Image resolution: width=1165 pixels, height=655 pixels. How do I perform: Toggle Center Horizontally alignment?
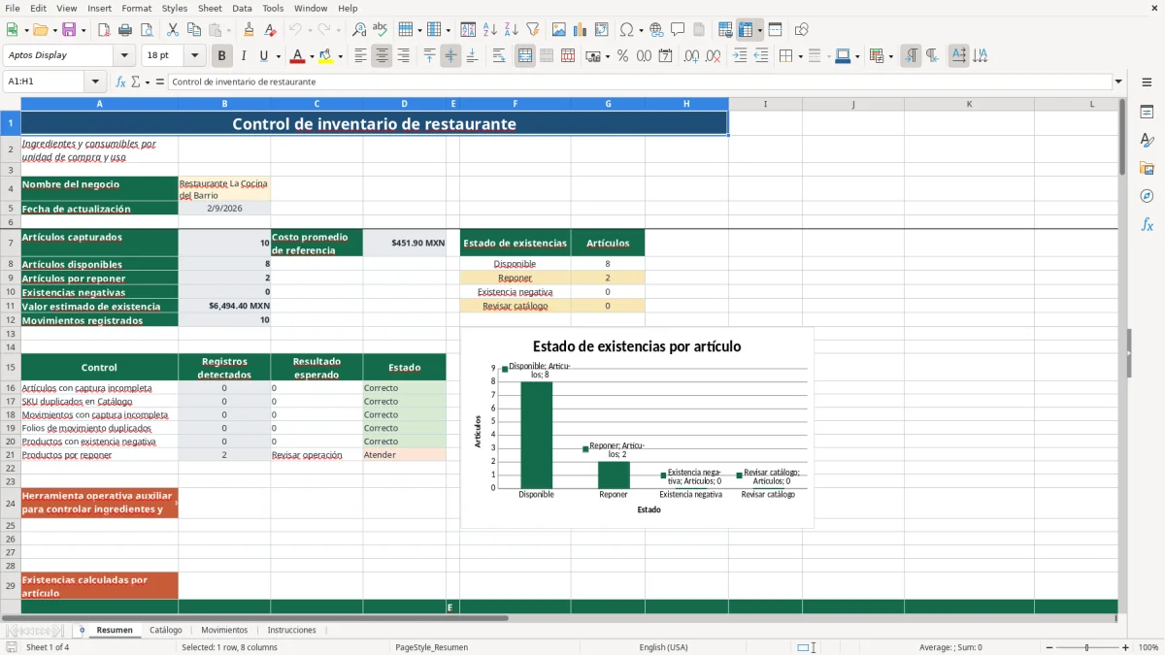pos(382,56)
